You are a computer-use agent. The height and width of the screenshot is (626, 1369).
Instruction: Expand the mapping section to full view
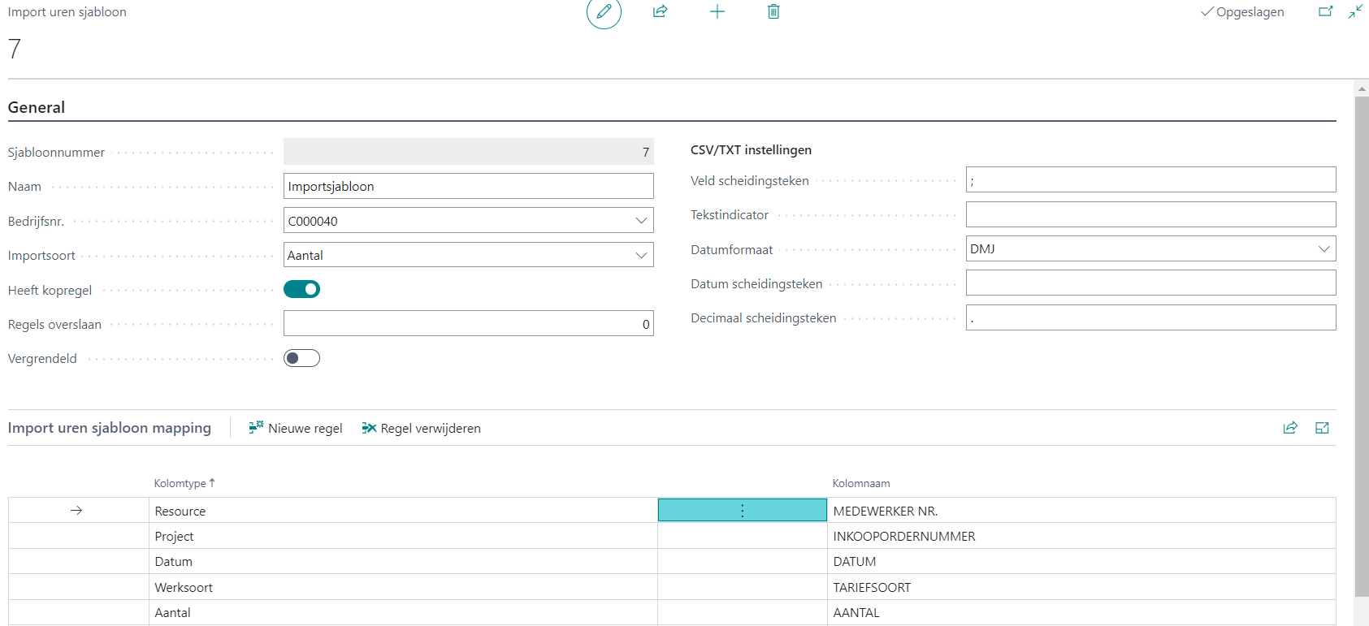click(x=1322, y=428)
